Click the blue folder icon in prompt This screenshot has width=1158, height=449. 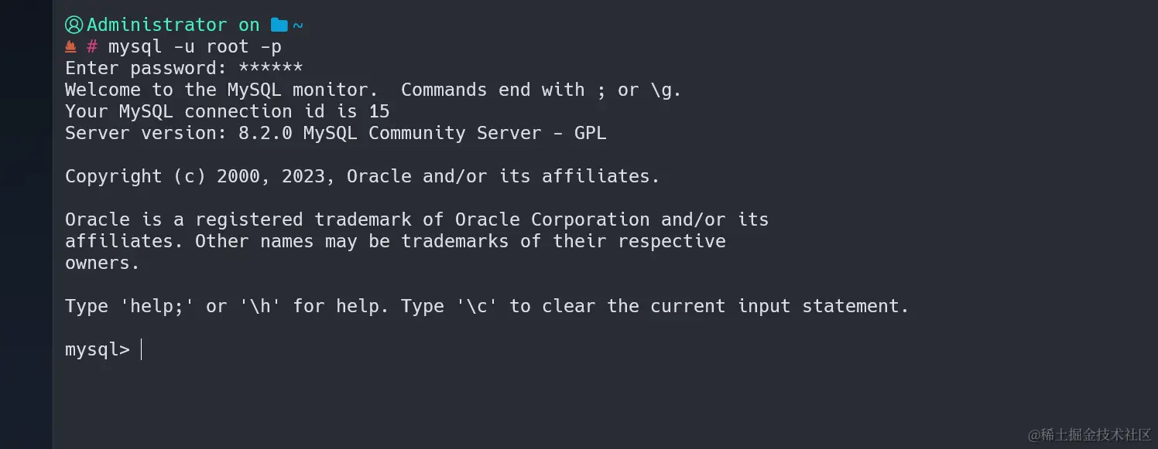point(279,25)
